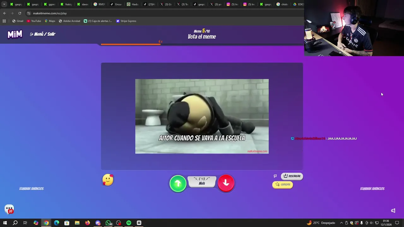Reload the makeitmeme page
Viewport: 404px width, 227px height.
pyautogui.click(x=20, y=13)
